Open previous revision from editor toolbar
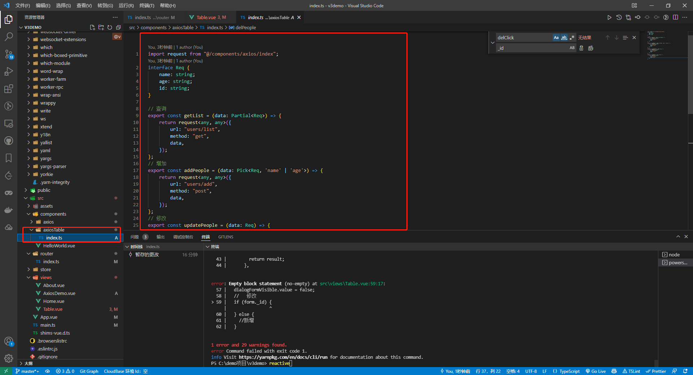This screenshot has width=693, height=375. (638, 17)
